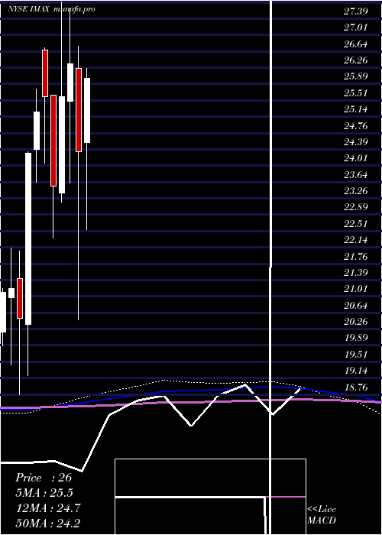
Task: Click the price label 21.76
Action: [355, 256]
